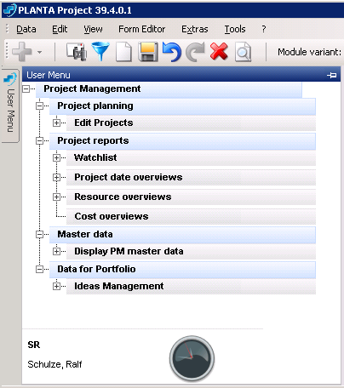Screen dimensions: 344x388
Task: Select the Project reports row
Action: pos(182,141)
